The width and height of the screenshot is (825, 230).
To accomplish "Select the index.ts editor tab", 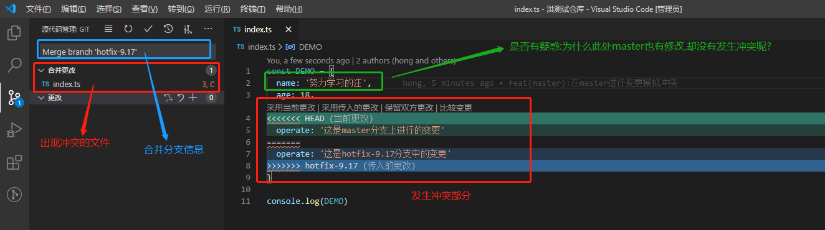I will tap(261, 29).
